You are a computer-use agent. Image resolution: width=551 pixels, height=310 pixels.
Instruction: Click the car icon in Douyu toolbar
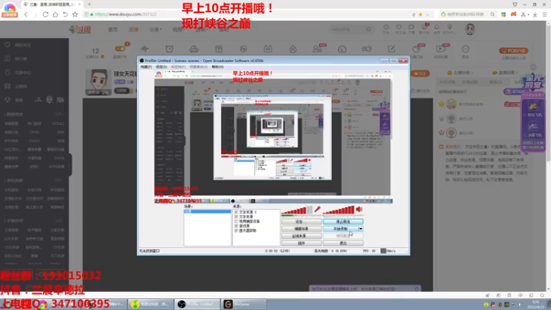194,49
